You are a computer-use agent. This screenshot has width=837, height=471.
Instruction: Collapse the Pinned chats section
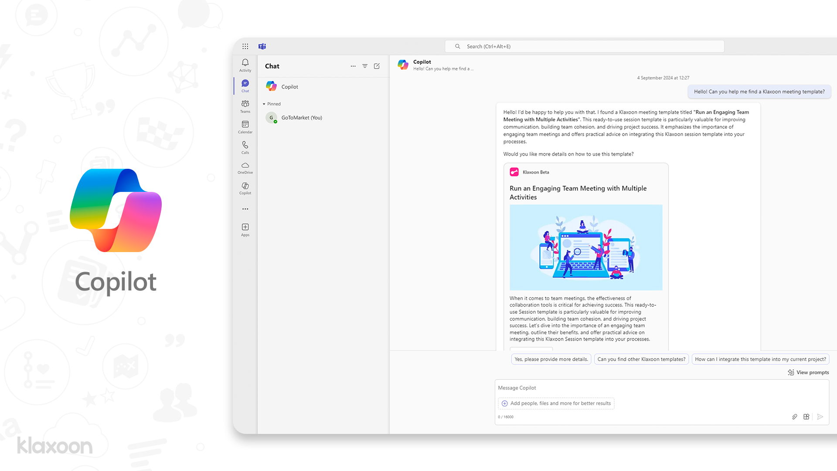264,104
